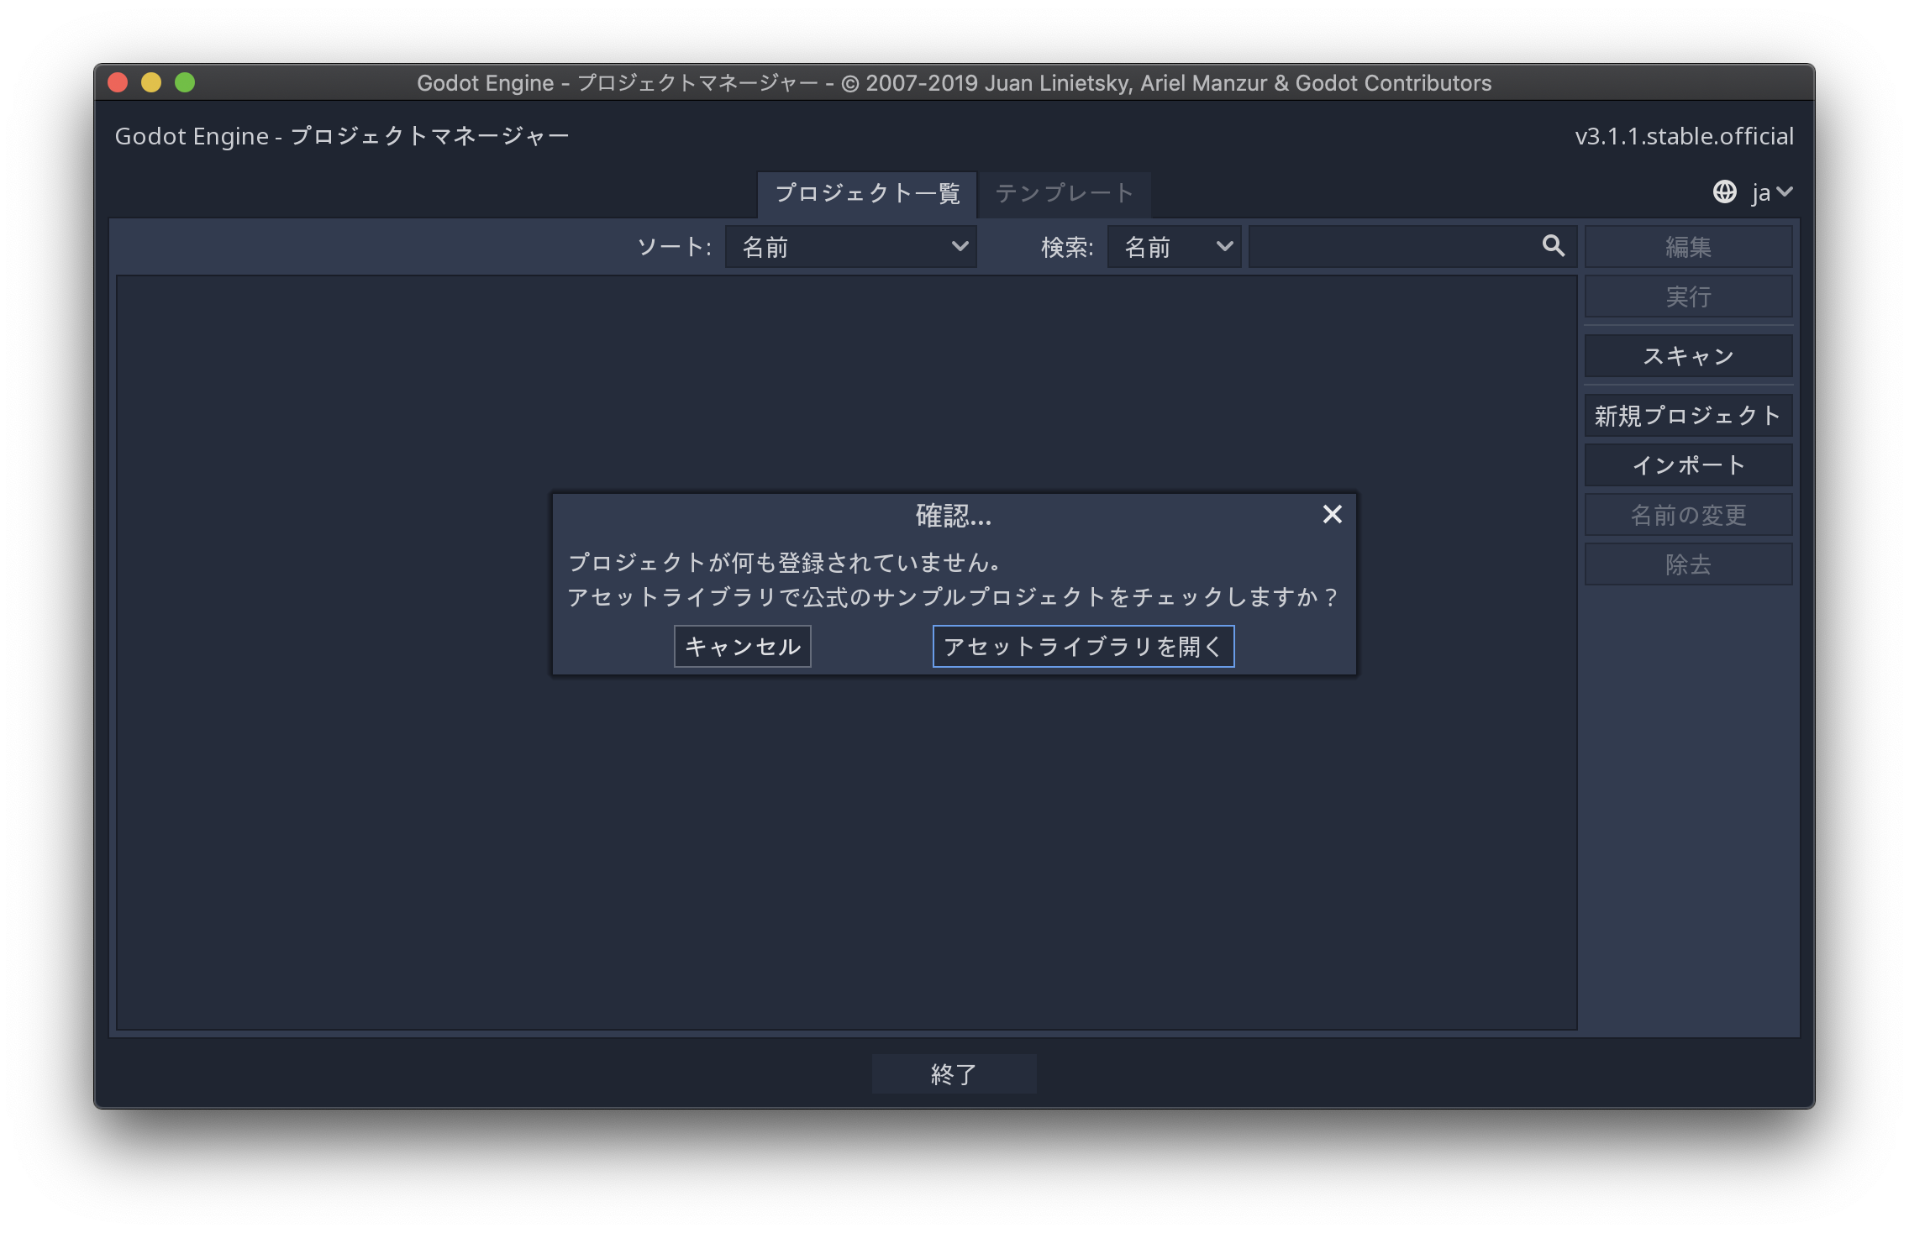Click the スキャン button
Image resolution: width=1909 pixels, height=1233 pixels.
pos(1688,354)
